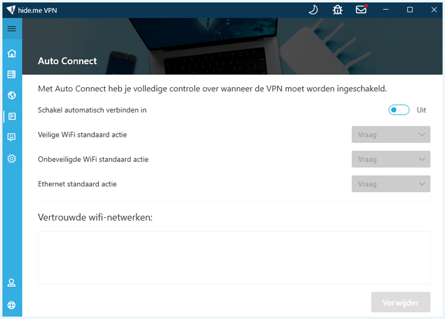Screen dimensions: 445x319
Task: Open the account user icon
Action: [12, 283]
